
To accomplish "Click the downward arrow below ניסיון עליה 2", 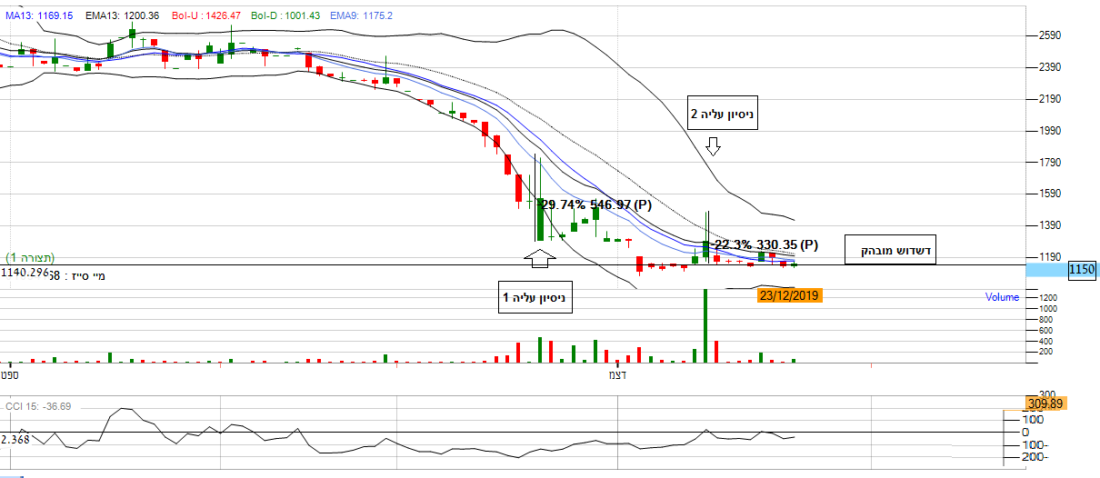I will point(713,145).
